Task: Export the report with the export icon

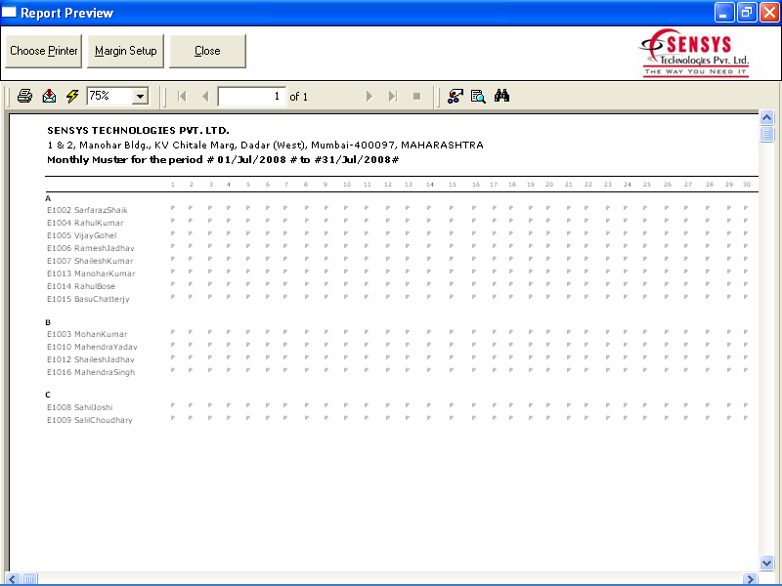Action: 49,96
